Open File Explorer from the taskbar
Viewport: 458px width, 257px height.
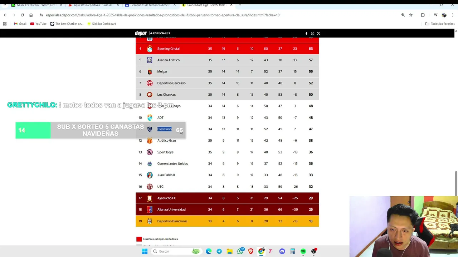[229, 251]
